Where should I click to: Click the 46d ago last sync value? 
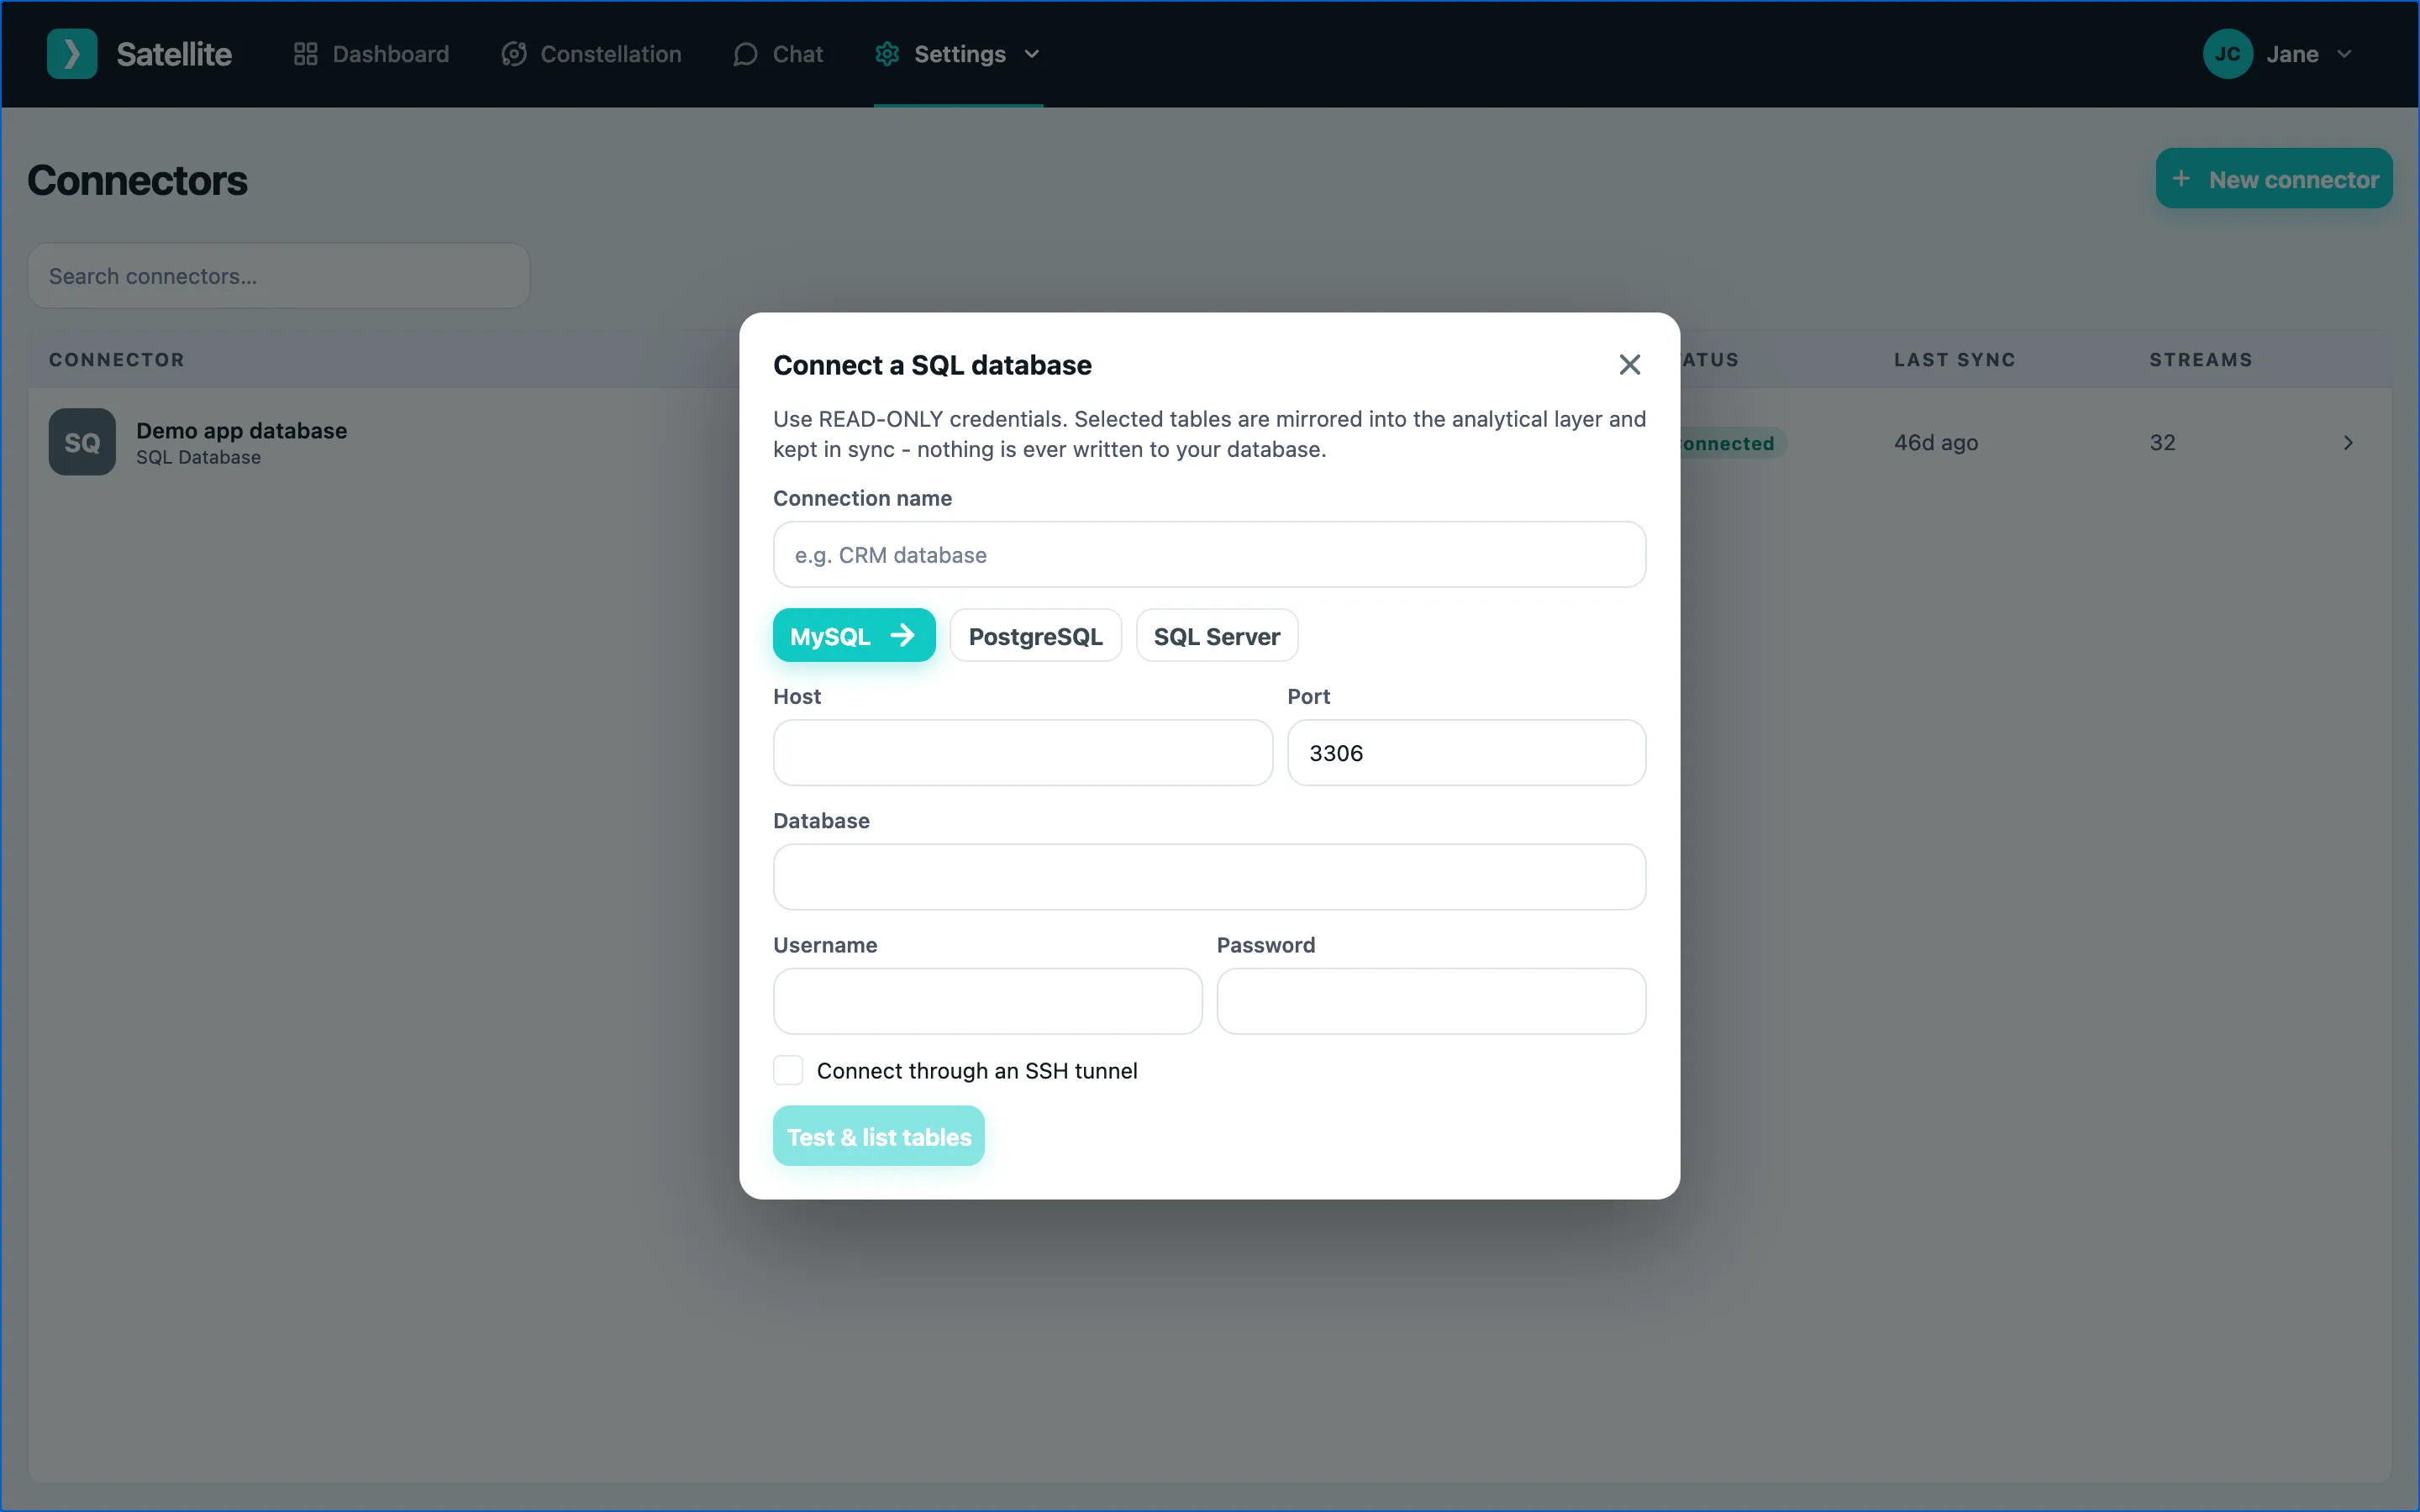pos(1936,442)
